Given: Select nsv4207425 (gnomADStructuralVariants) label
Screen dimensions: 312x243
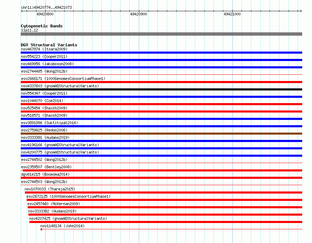Looking at the screenshot, I should pyautogui.click(x=68, y=218).
